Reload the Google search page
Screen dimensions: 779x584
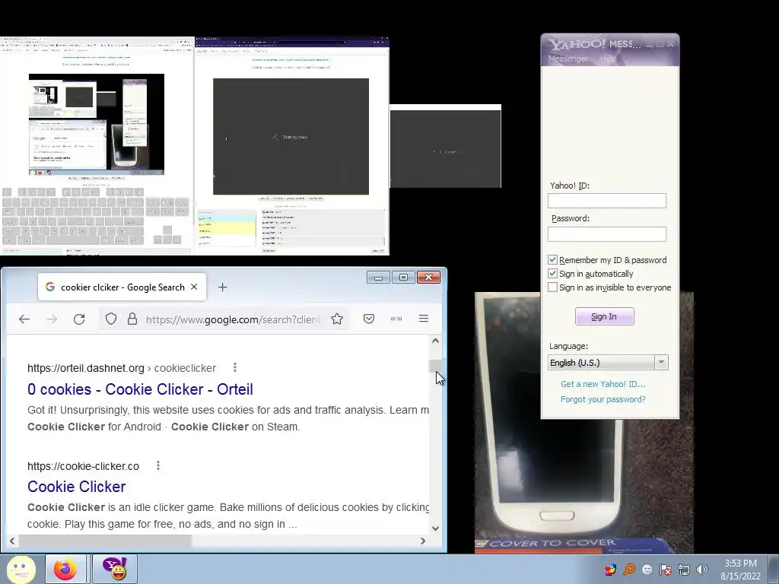click(x=79, y=319)
